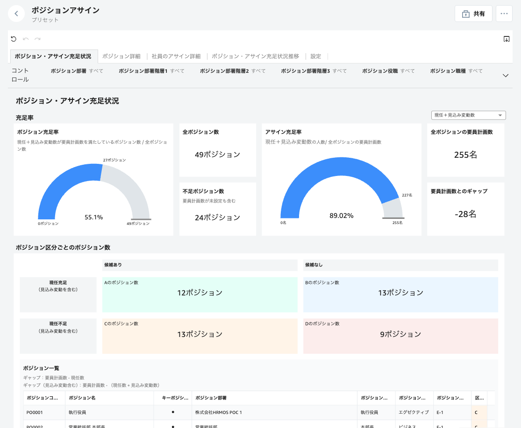The height and width of the screenshot is (428, 521).
Task: Click the 共有 share button
Action: pos(473,14)
